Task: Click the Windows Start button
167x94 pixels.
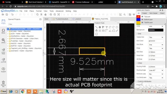Action: 3,91
